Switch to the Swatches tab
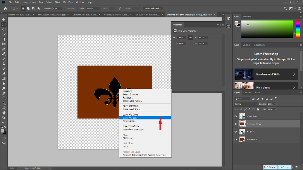303x170 pixels. coord(247,17)
